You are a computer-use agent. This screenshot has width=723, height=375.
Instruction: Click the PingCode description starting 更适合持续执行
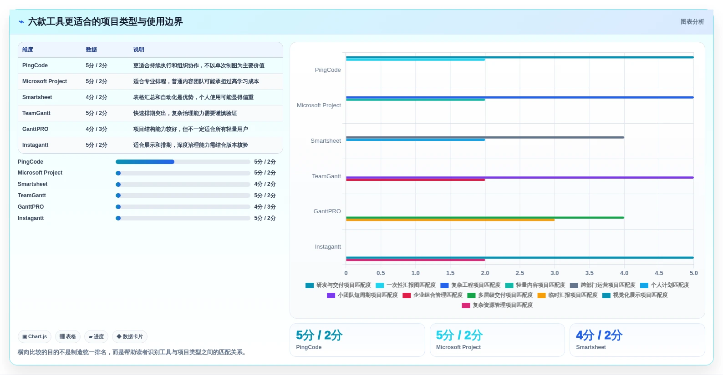click(199, 65)
